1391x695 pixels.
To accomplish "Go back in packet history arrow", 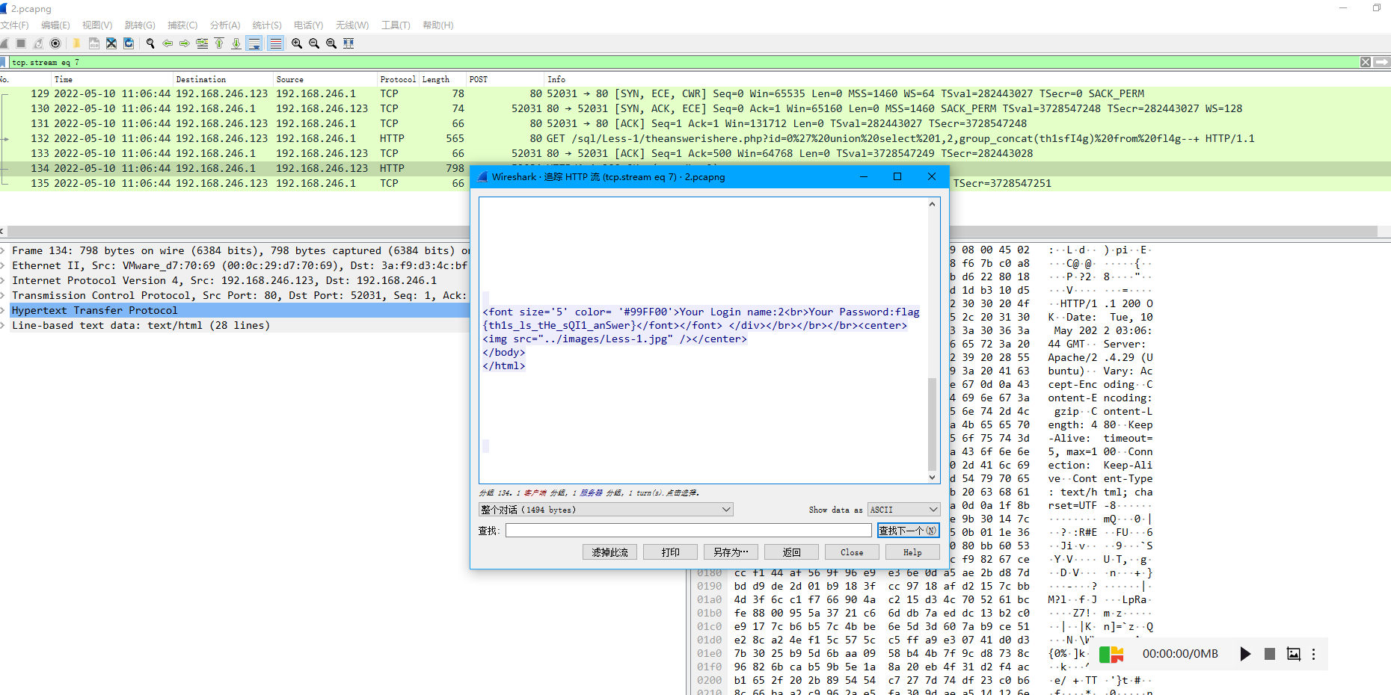I will pos(168,43).
